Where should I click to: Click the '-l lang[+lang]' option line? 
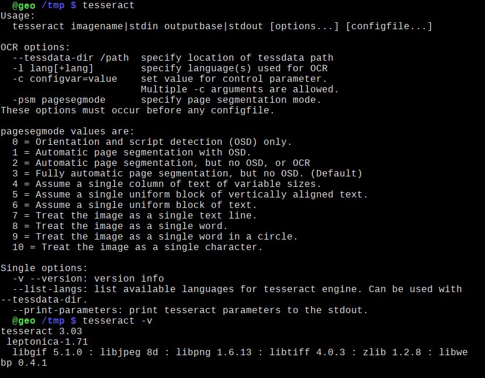(x=170, y=68)
